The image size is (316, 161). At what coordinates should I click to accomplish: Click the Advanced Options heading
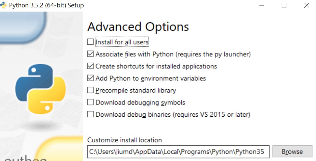tap(138, 27)
